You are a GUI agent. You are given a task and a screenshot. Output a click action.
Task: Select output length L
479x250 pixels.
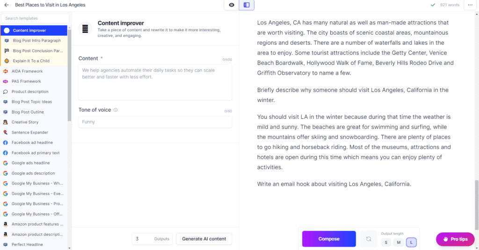click(411, 243)
